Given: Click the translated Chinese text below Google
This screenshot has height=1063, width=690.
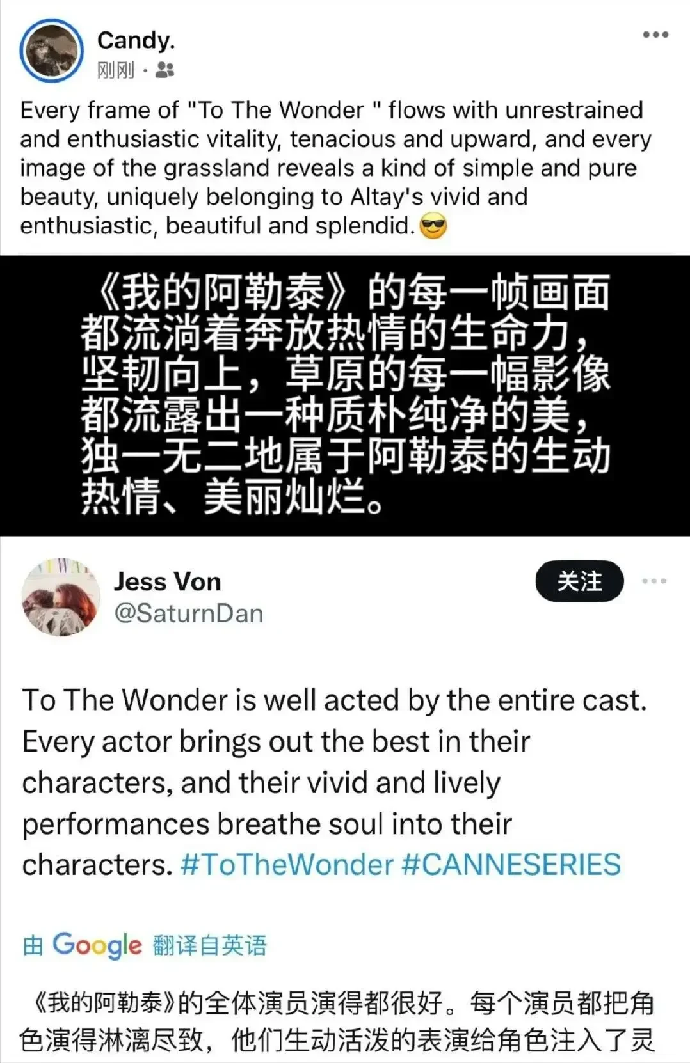Looking at the screenshot, I should [x=336, y=1022].
